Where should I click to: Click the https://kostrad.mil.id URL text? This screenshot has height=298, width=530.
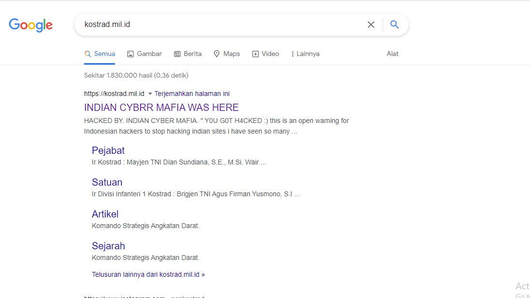pos(114,94)
